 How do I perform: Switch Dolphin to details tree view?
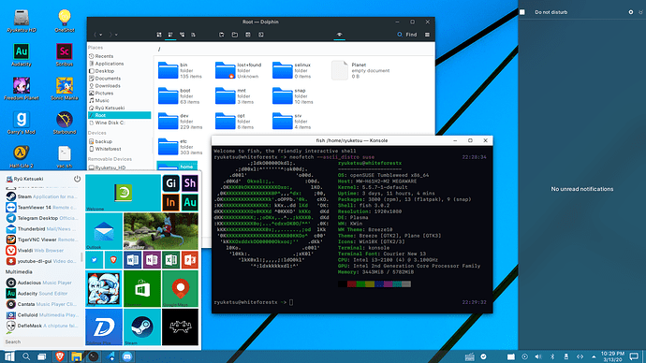pyautogui.click(x=182, y=35)
